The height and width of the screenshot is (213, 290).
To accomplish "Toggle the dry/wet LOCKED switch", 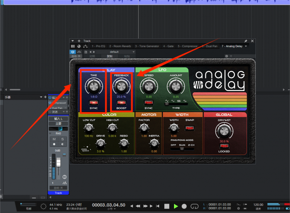I will coord(224,146).
